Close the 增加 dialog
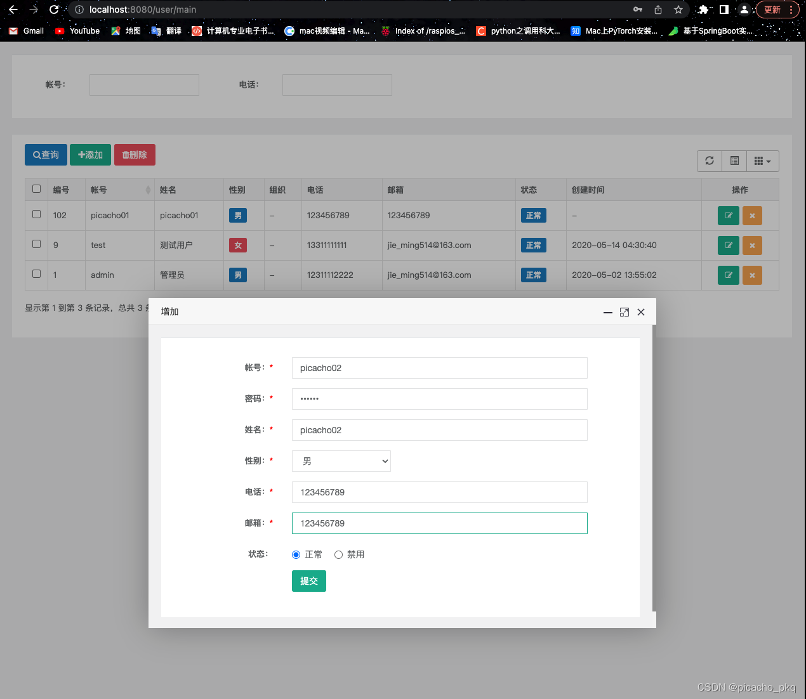The width and height of the screenshot is (806, 699). 641,312
